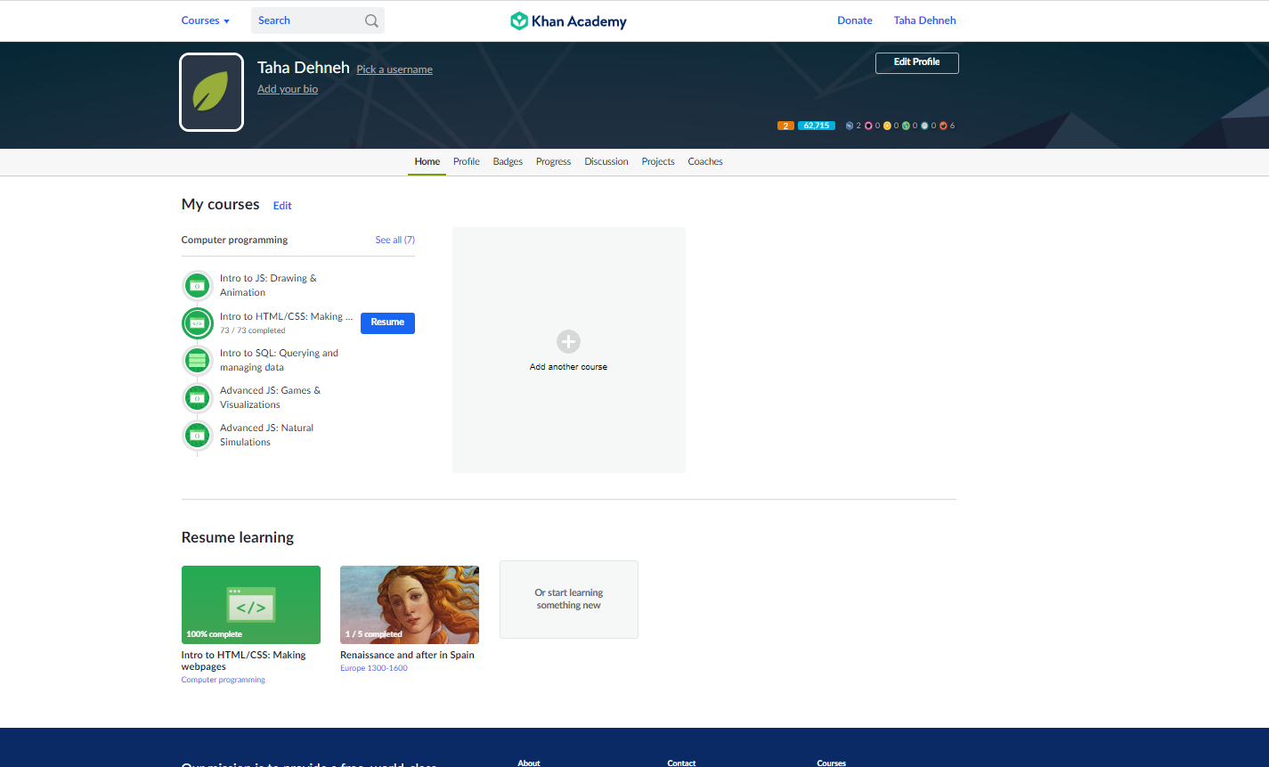The width and height of the screenshot is (1269, 767).
Task: Open Advanced JS: Natural Simulations
Action: tap(266, 435)
